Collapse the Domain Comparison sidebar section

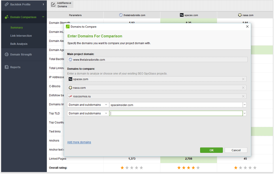pyautogui.click(x=43, y=17)
